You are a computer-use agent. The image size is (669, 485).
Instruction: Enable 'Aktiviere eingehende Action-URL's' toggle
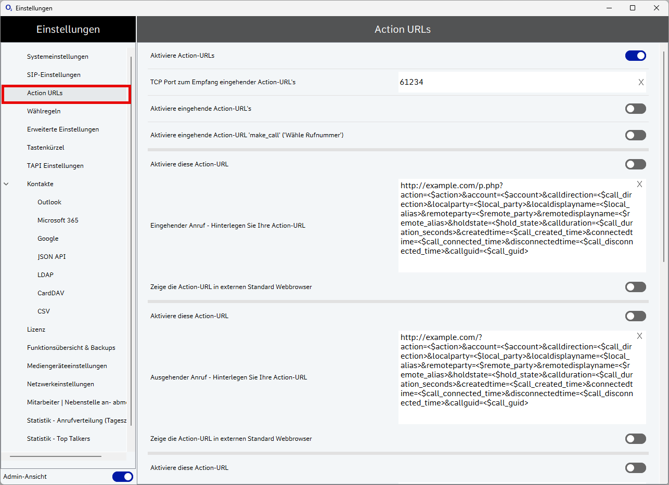(635, 109)
